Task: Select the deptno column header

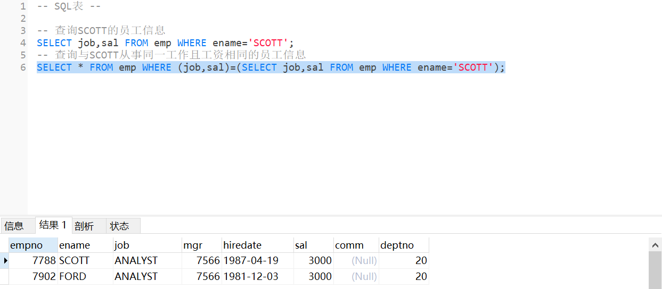Action: click(403, 245)
